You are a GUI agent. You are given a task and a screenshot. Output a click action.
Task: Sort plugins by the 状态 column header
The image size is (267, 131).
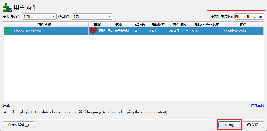coord(119,24)
